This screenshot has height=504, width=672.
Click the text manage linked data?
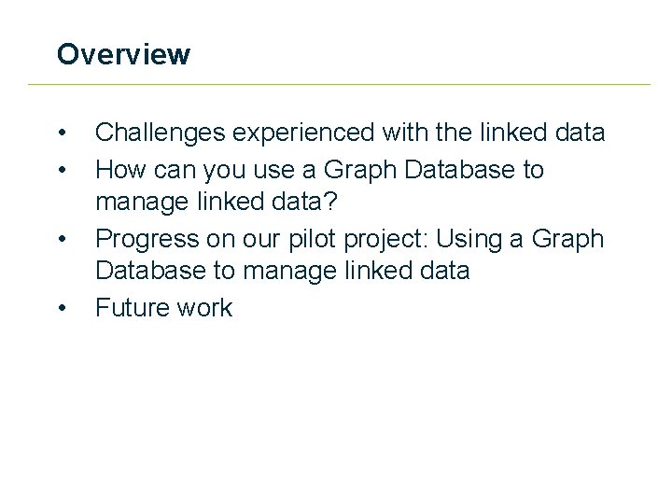[217, 201]
